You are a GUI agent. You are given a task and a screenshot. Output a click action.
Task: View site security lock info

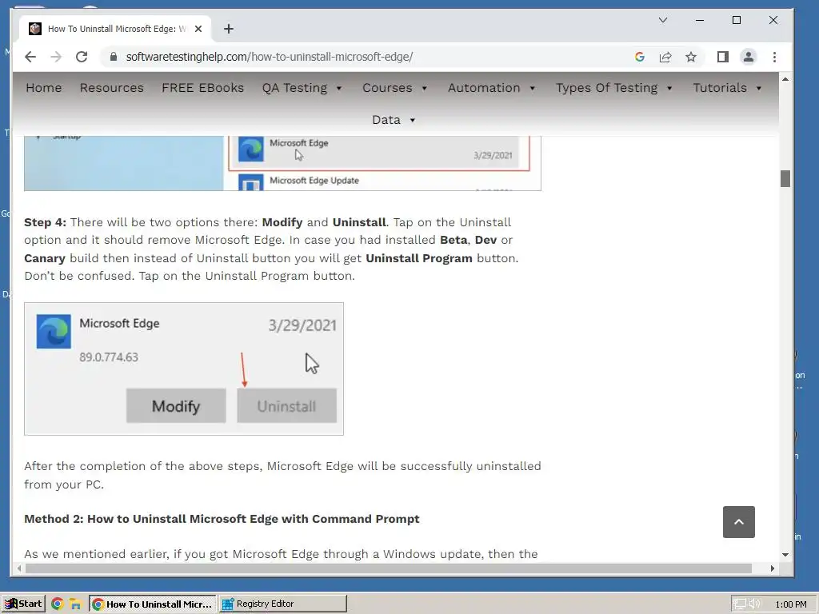click(x=114, y=57)
